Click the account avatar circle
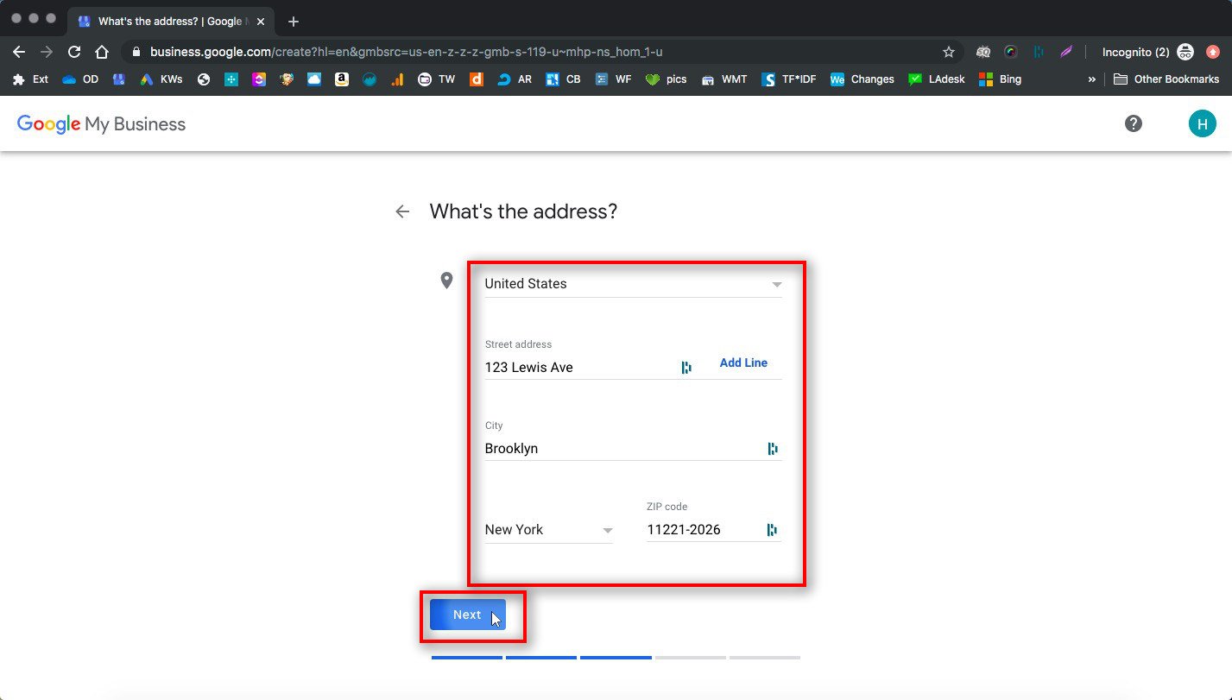 [x=1202, y=123]
